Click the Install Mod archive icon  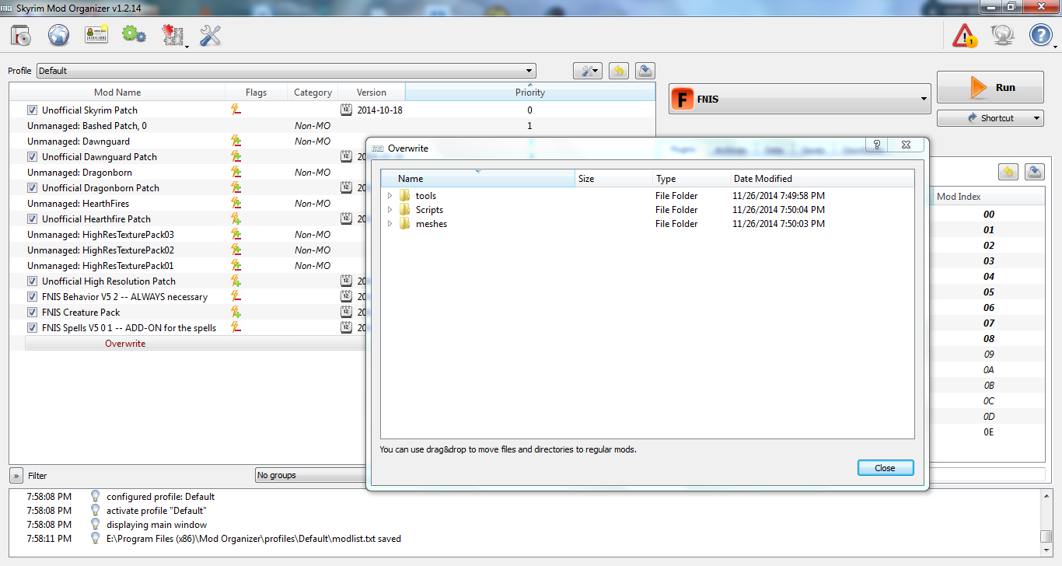click(x=21, y=36)
